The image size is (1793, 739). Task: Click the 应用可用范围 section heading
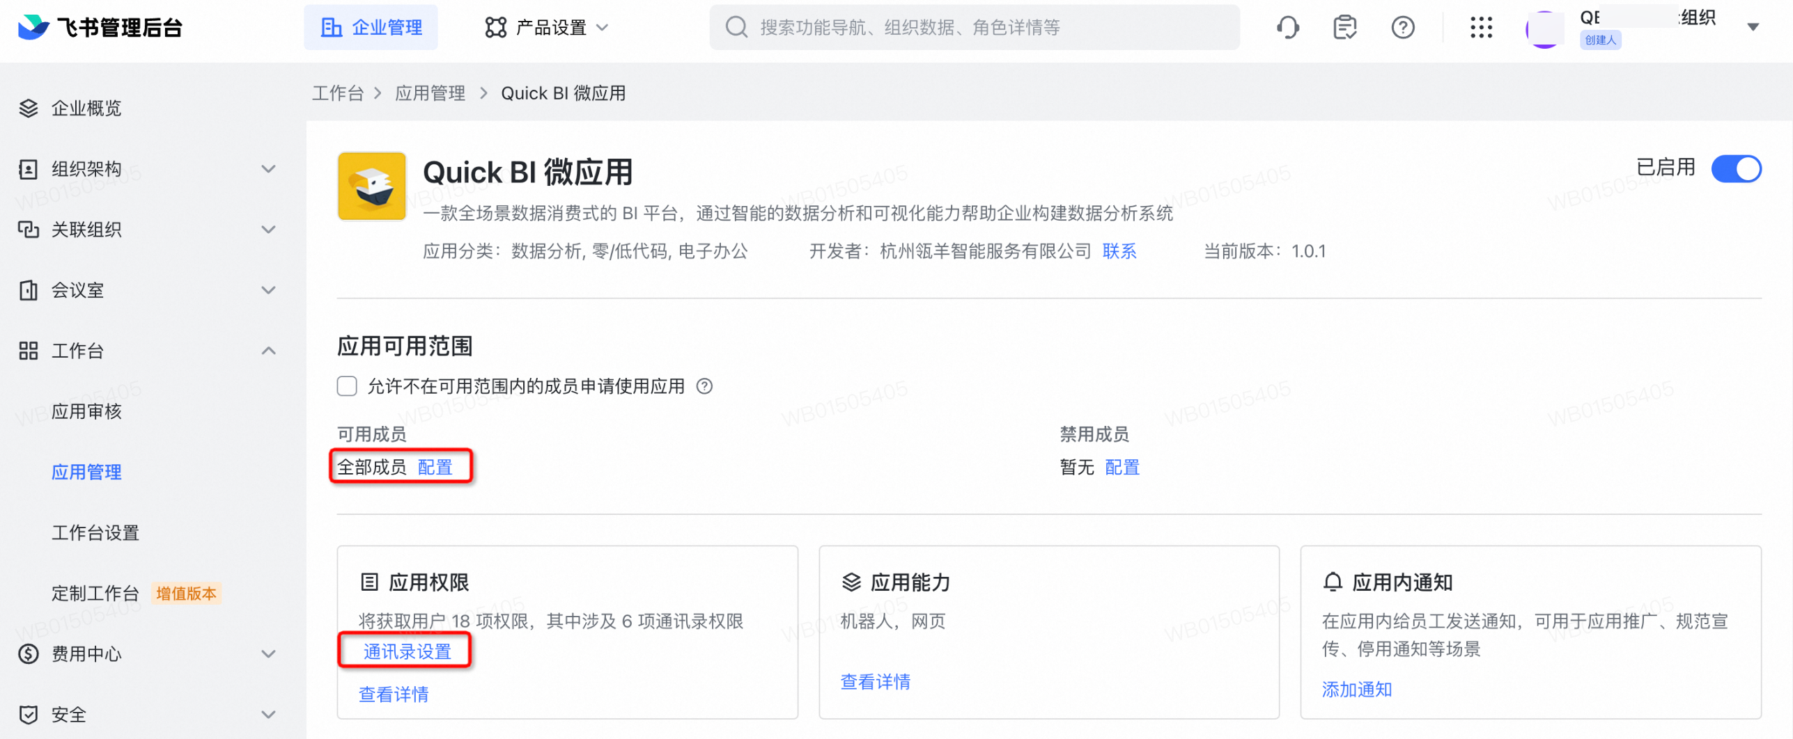click(x=405, y=346)
